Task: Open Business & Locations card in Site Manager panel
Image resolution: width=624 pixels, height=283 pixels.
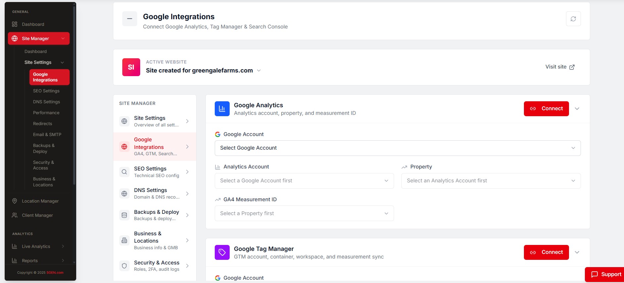Action: [x=155, y=240]
